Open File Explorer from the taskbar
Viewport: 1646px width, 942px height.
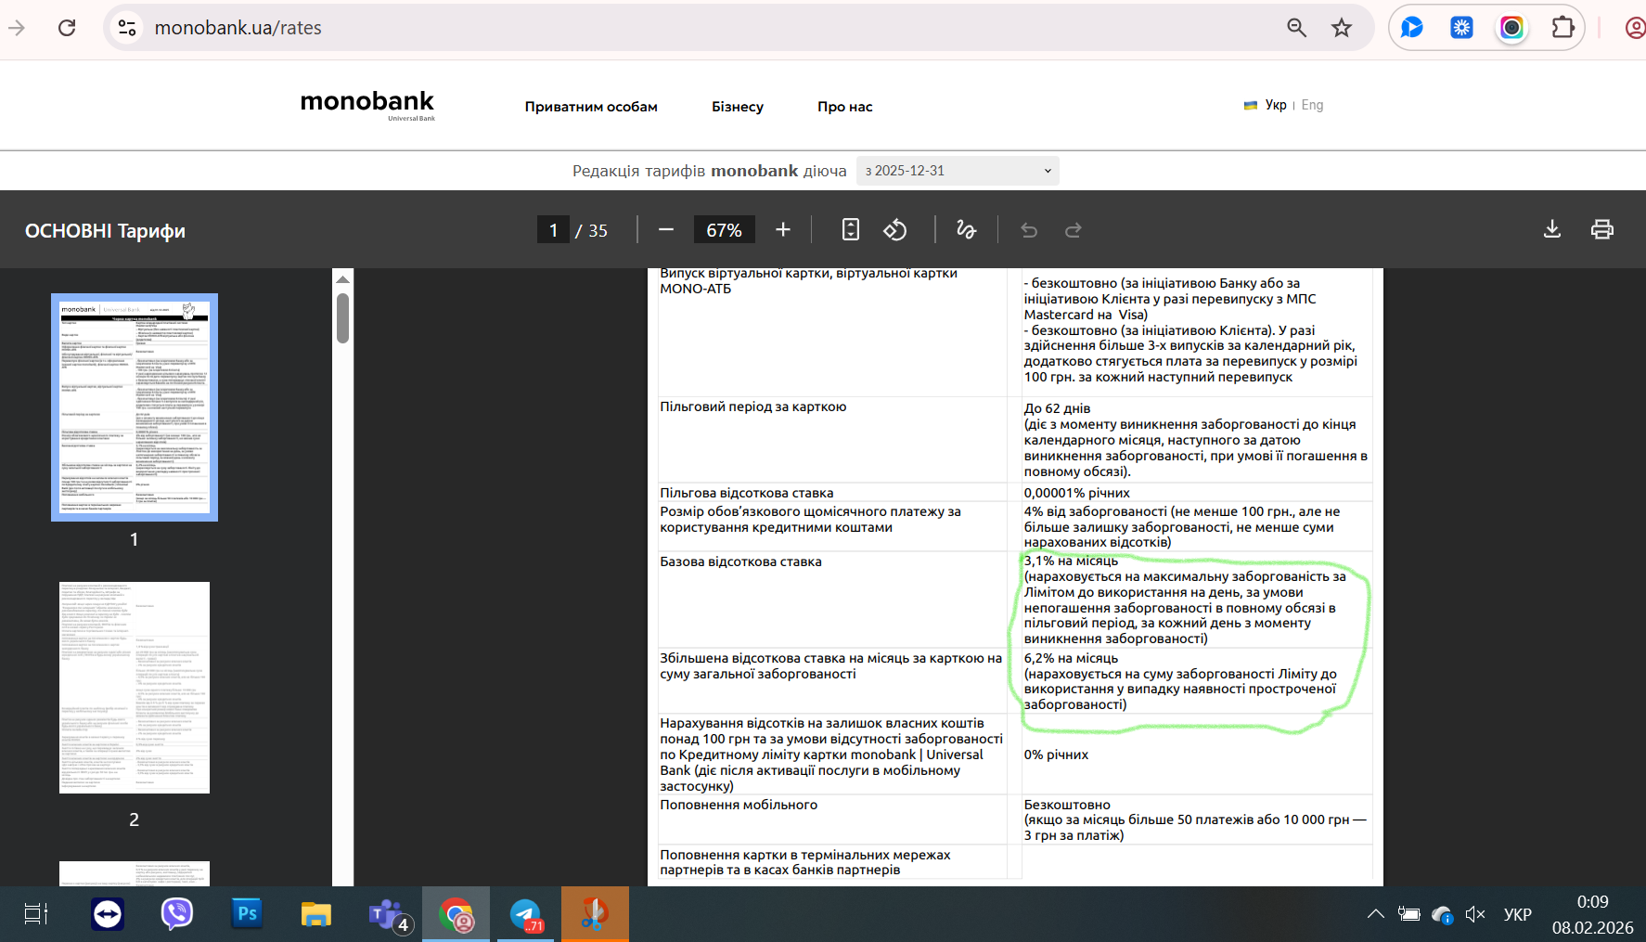pos(316,914)
